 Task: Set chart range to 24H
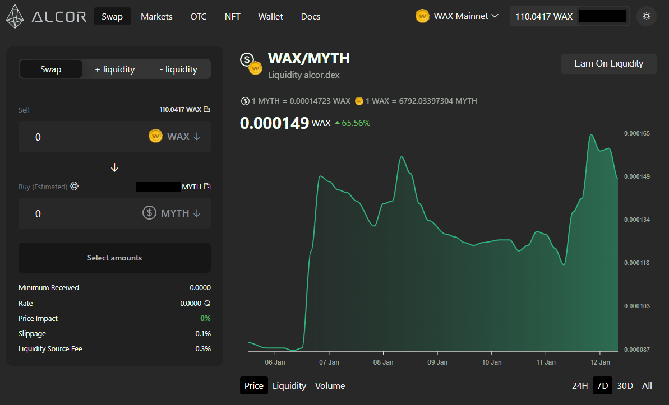pyautogui.click(x=580, y=385)
